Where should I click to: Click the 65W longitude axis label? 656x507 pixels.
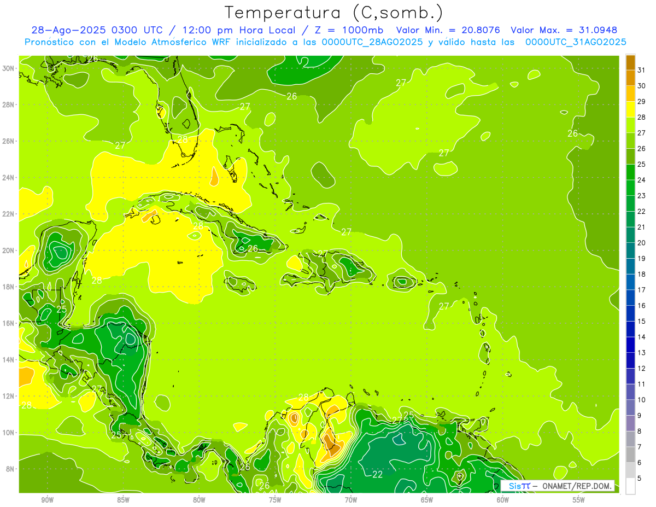click(x=427, y=500)
